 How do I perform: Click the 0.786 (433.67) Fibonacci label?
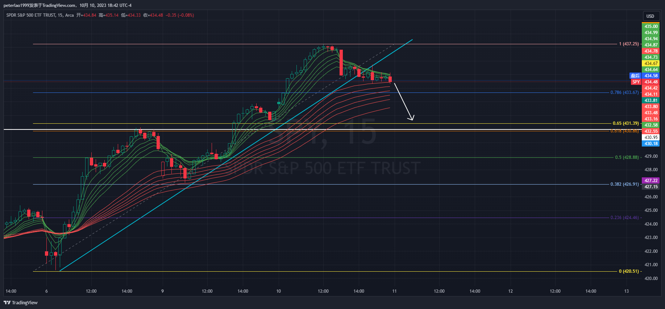pos(624,92)
